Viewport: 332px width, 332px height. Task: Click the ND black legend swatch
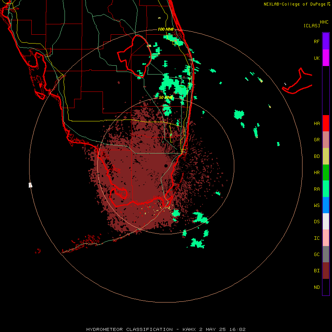326,287
